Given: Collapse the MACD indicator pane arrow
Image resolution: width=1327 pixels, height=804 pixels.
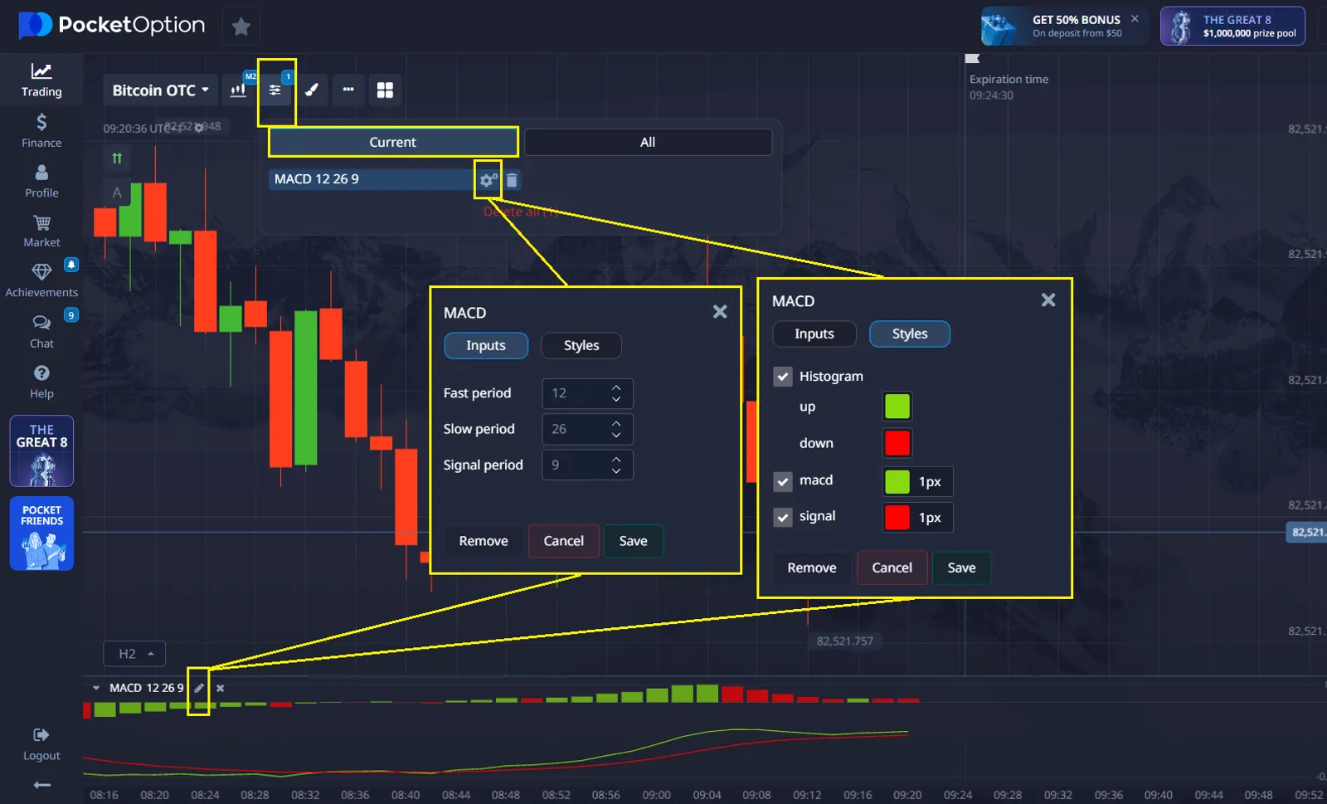Looking at the screenshot, I should coord(96,688).
